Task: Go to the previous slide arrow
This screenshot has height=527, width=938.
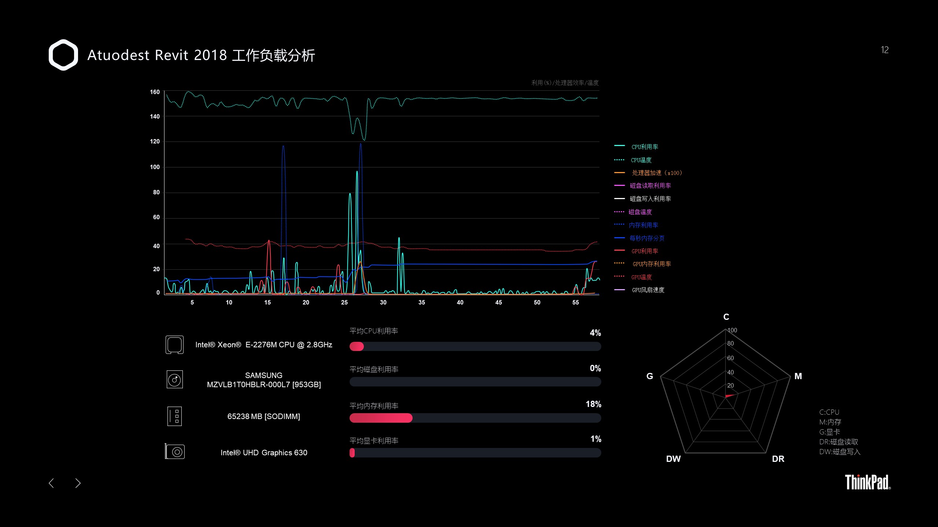Action: pos(51,483)
